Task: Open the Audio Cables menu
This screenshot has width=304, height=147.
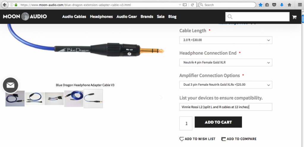Action: click(x=74, y=17)
